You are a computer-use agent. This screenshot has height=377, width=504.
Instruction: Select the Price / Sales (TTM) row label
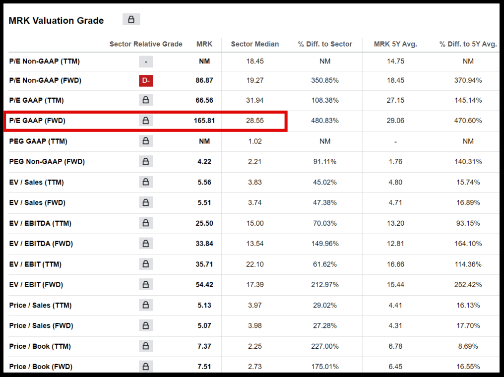(x=41, y=305)
